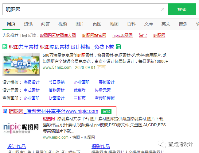The image size is (199, 153).
Task: Open suggestion 昵图网素材图库大图
Action: pos(58,35)
